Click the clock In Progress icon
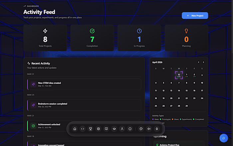The height and width of the screenshot is (146, 233). 139,31
